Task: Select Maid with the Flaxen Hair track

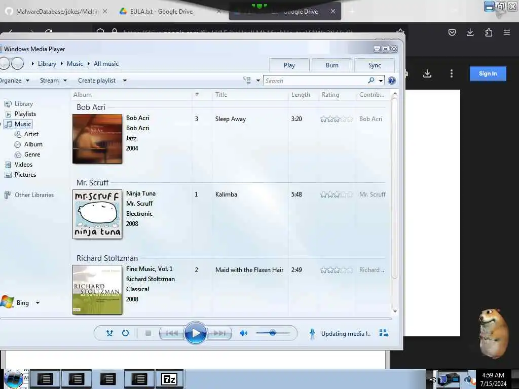Action: click(x=249, y=270)
